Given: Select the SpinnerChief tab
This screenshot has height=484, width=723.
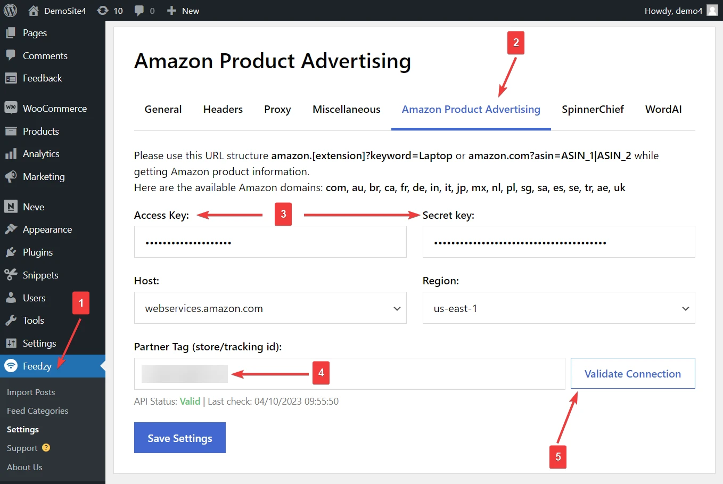Looking at the screenshot, I should coord(593,109).
